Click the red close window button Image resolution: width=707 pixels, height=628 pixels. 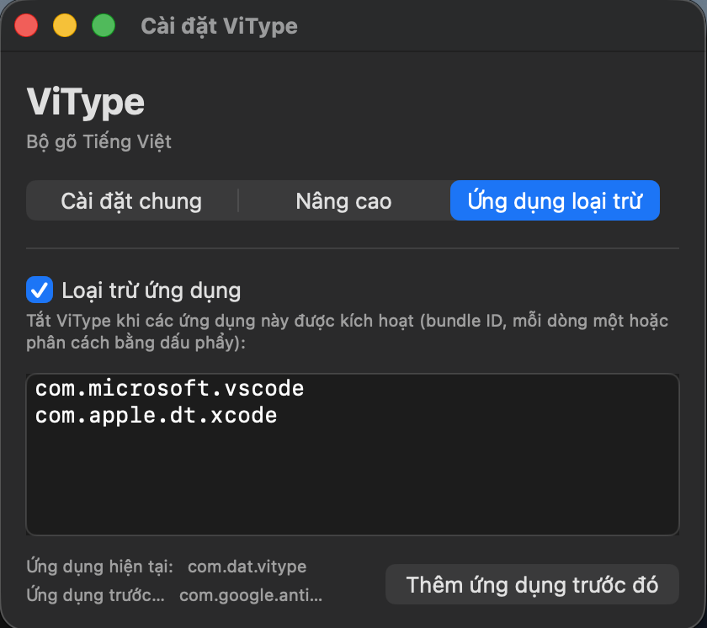coord(26,25)
